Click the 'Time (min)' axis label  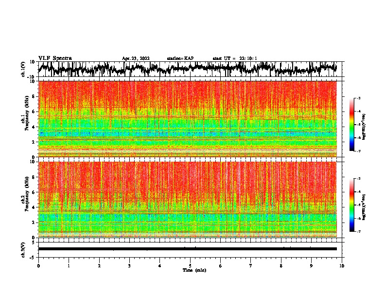[x=194, y=270]
